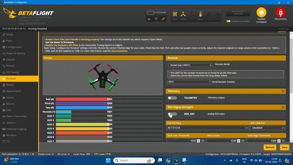Click the Stick Low Threshold stepper arrows
Image resolution: width=293 pixels, height=165 pixels.
tap(198, 141)
